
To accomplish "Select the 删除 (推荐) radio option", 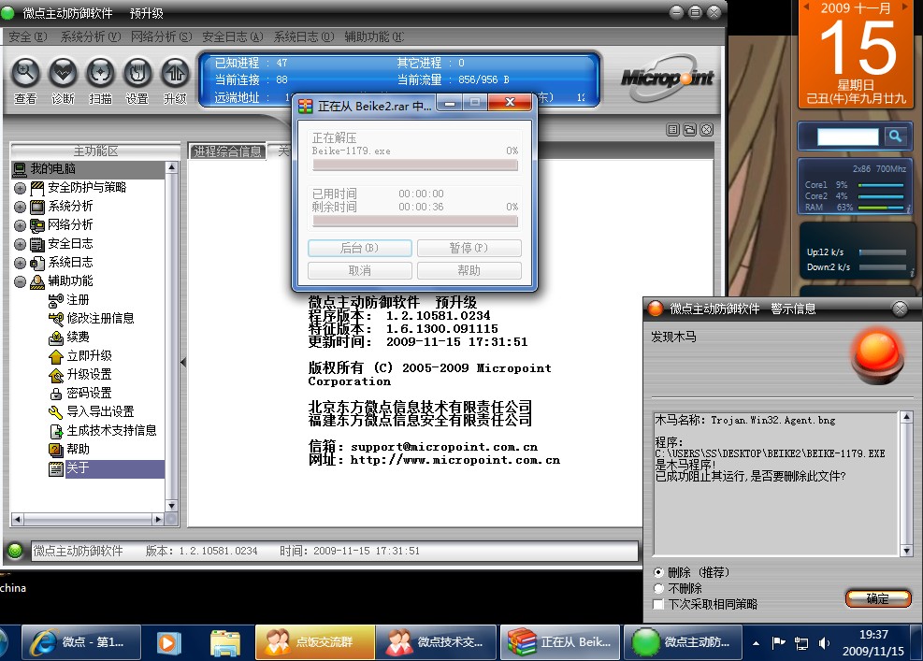I will coord(658,572).
